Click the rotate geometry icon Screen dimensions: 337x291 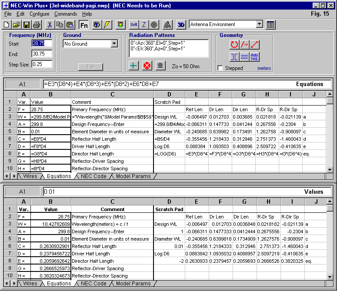(234, 44)
